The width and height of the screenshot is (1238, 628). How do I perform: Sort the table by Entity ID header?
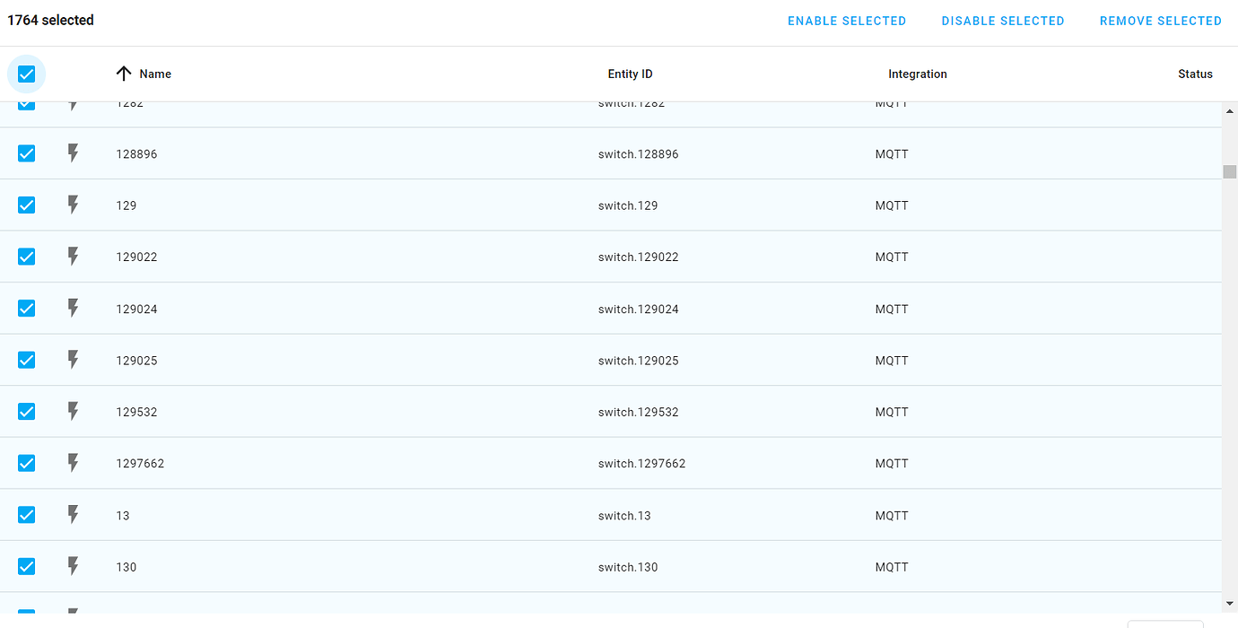(x=630, y=74)
